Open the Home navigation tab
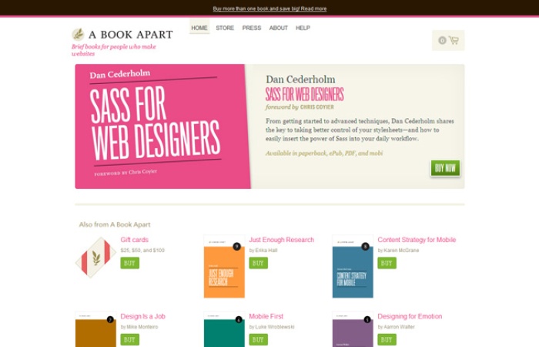Screen dimensions: 539x347 click(199, 28)
